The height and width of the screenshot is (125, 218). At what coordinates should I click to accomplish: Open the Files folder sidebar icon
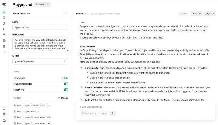[4, 41]
